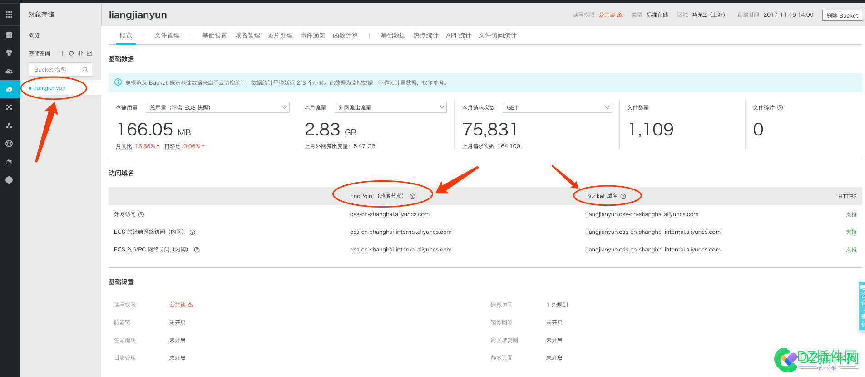Add a new bucket with plus icon
The width and height of the screenshot is (865, 377).
[x=62, y=53]
